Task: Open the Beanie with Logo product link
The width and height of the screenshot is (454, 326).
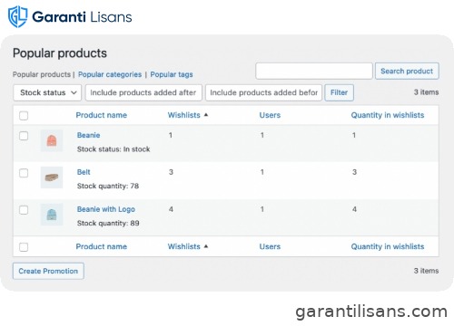Action: tap(106, 209)
